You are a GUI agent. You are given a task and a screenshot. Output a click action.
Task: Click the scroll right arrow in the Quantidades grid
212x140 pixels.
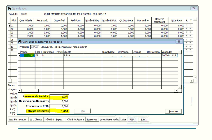click(191, 81)
